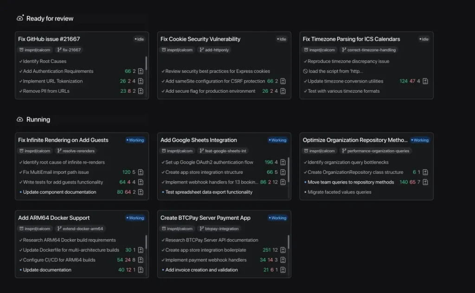475x293 pixels.
Task: Open the Fix Infinite Rendering on Add Guests card title
Action: (x=63, y=140)
